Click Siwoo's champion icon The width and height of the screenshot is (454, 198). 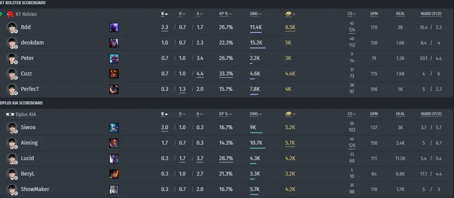pyautogui.click(x=114, y=128)
